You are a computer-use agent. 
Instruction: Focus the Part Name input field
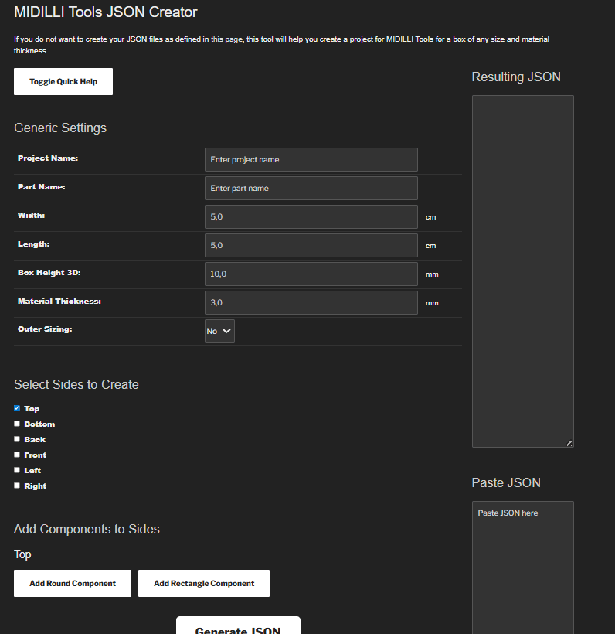tap(311, 189)
